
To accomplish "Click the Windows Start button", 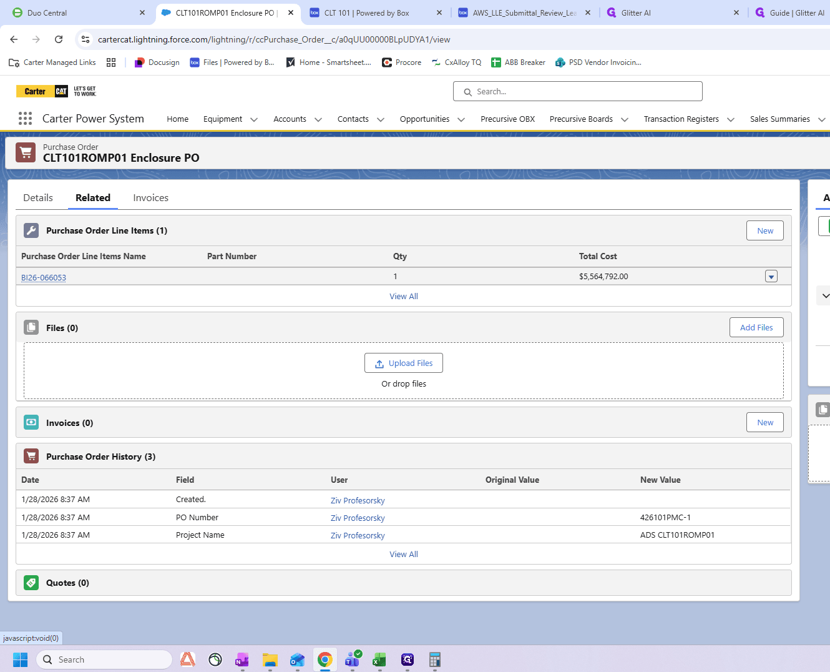I will [21, 660].
